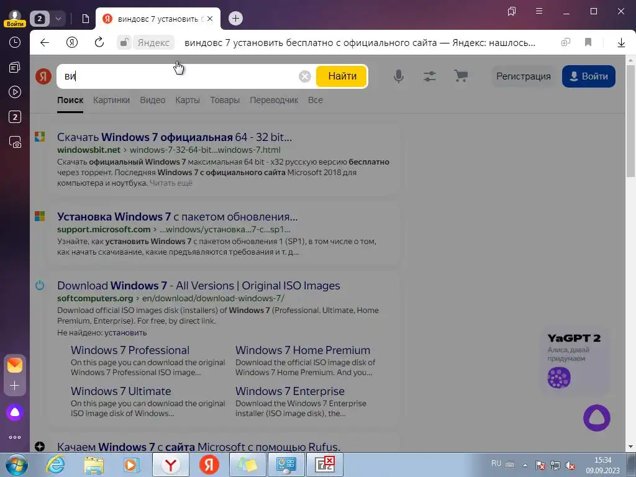Click the blue Войти login button

point(589,76)
